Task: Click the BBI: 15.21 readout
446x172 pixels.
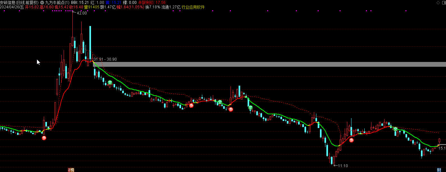Action: pyautogui.click(x=80, y=2)
